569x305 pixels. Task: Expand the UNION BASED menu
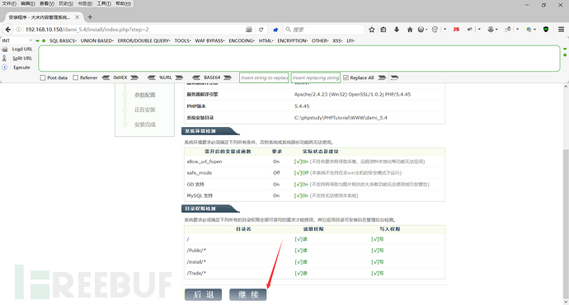(x=96, y=40)
